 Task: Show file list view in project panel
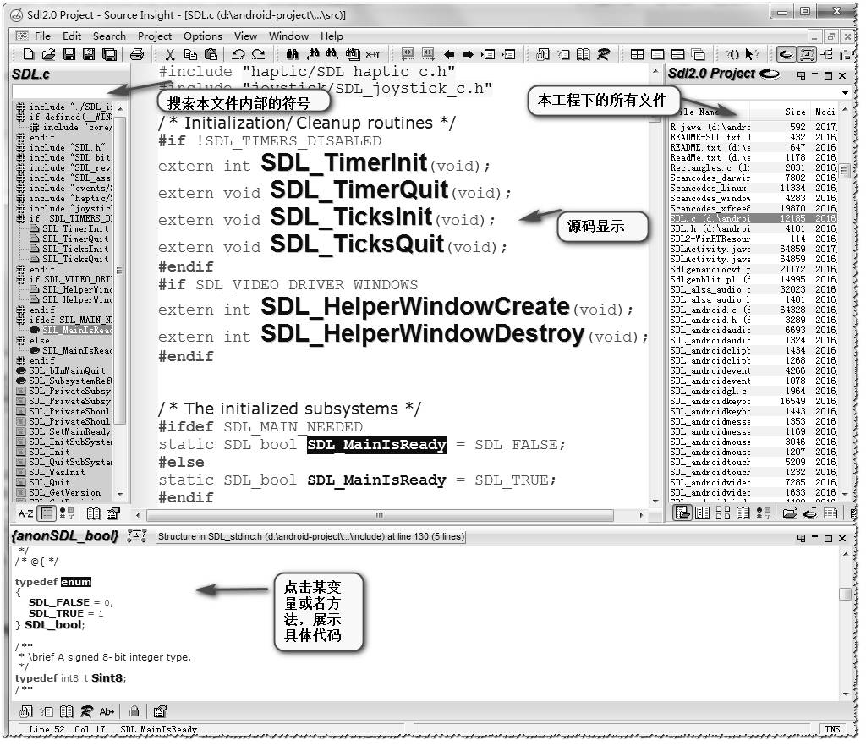[x=682, y=513]
